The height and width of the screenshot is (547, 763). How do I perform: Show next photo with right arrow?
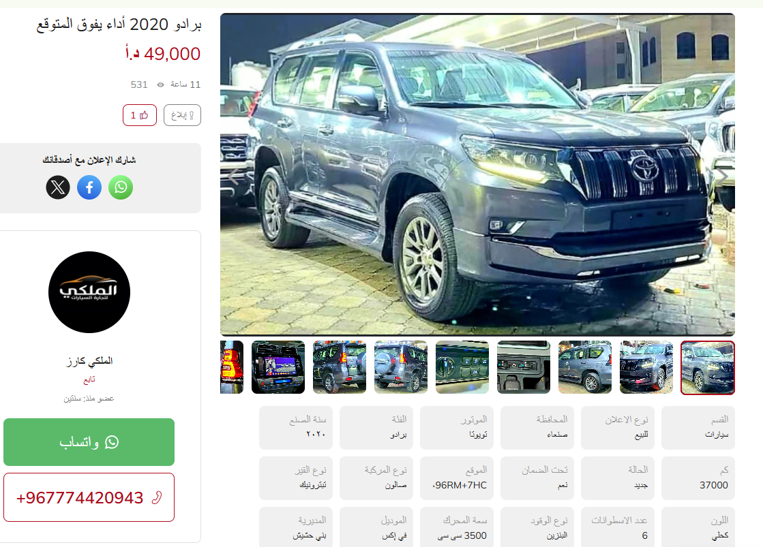click(722, 176)
